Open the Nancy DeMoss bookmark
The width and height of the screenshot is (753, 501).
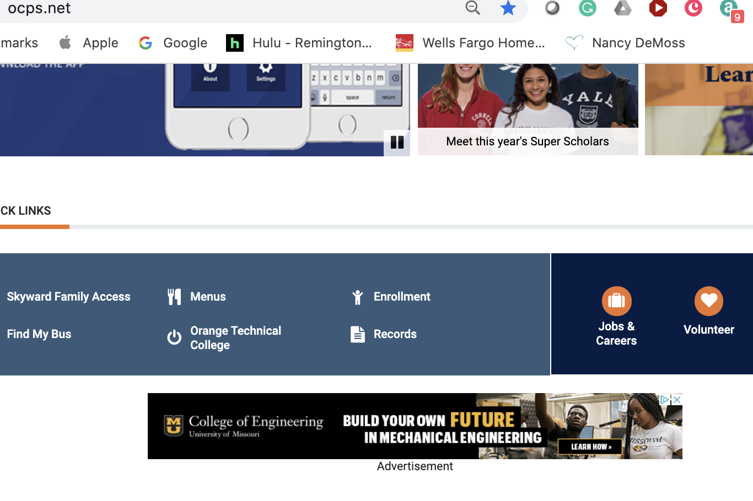tap(625, 43)
